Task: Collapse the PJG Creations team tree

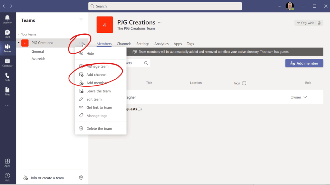Action: pyautogui.click(x=19, y=43)
